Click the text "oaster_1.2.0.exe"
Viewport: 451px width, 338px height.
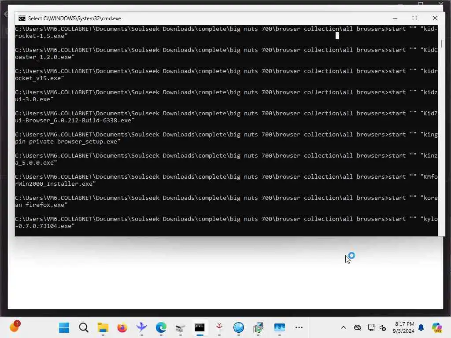click(44, 57)
